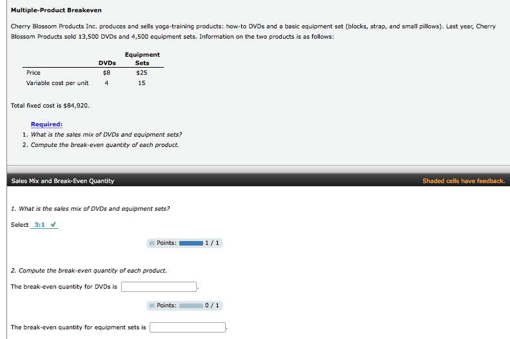Click the empty 0 / 1 progress bar
The height and width of the screenshot is (339, 510).
(191, 305)
